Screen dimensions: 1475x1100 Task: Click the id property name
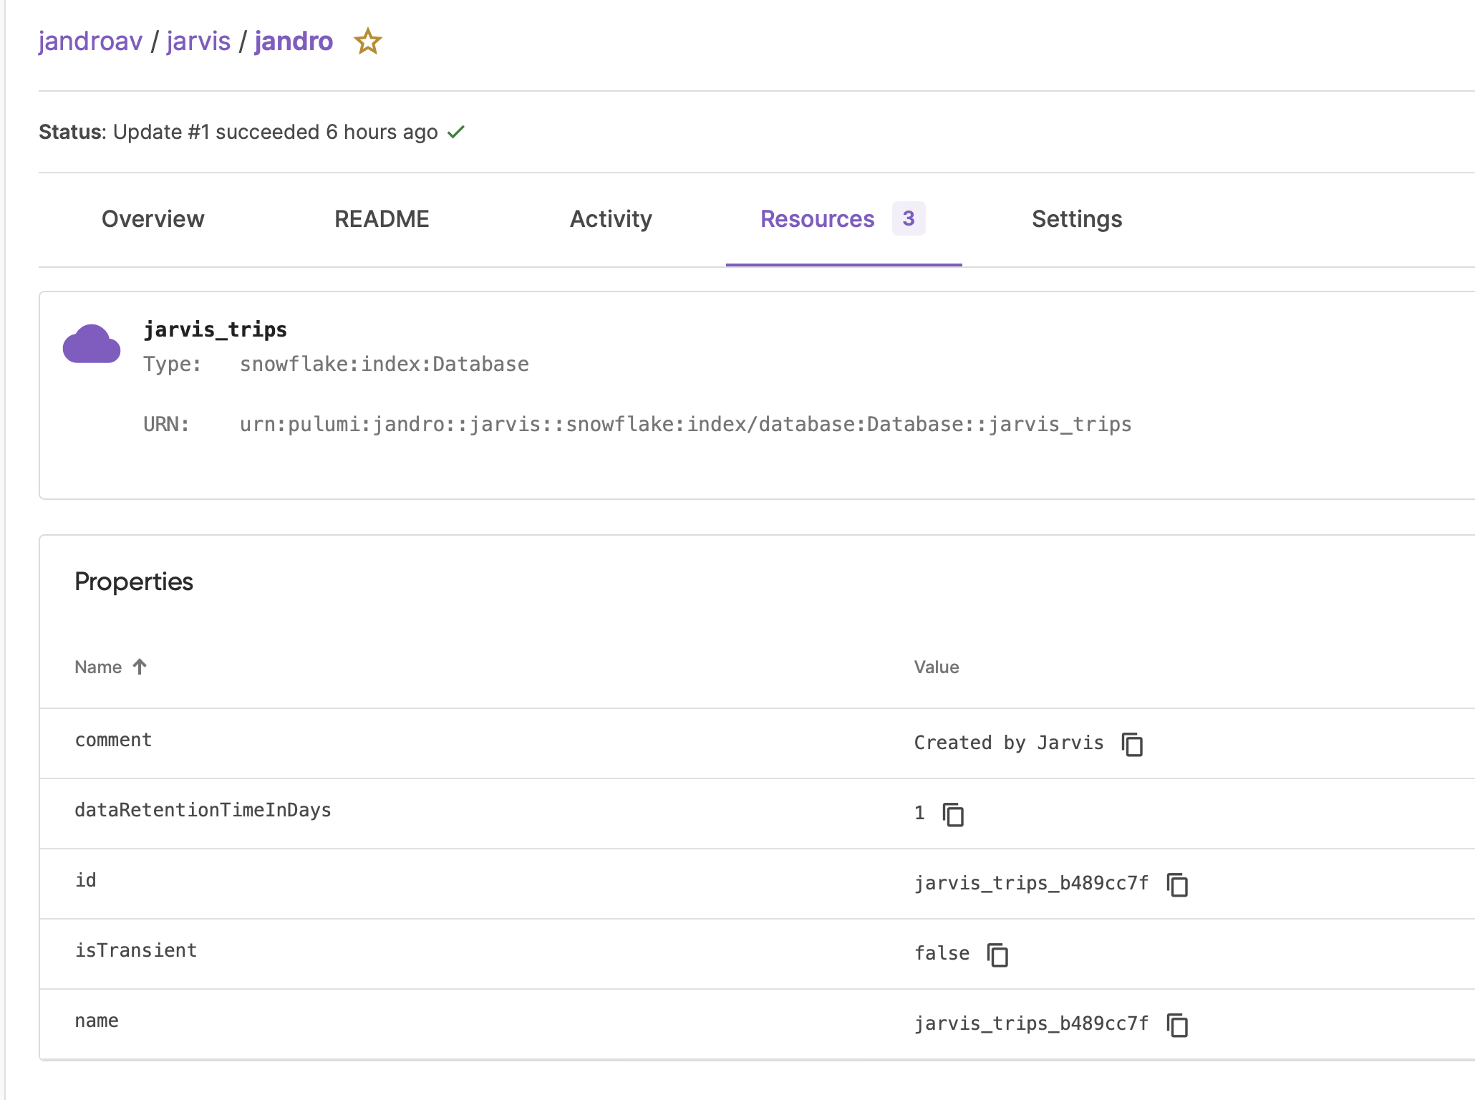(86, 880)
